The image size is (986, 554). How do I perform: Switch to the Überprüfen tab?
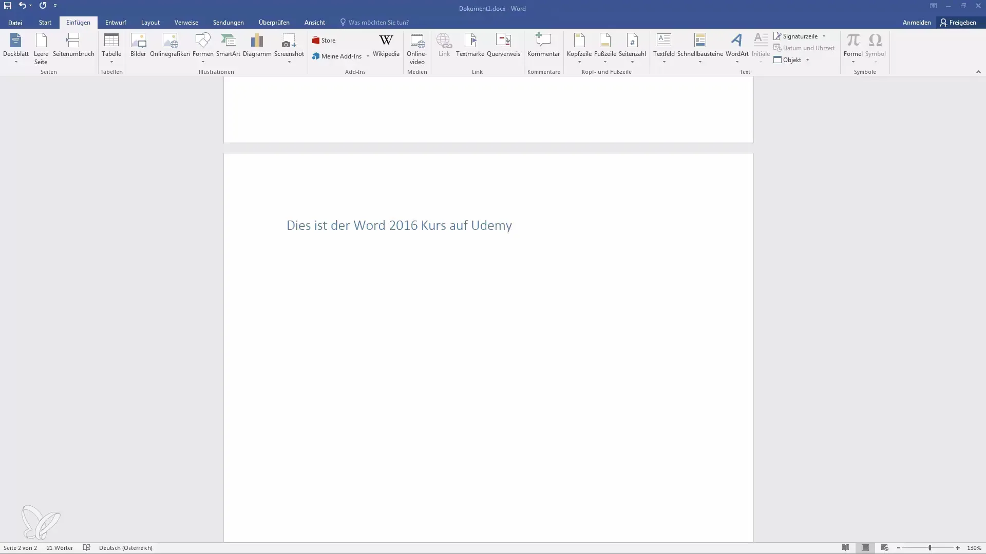pos(274,23)
